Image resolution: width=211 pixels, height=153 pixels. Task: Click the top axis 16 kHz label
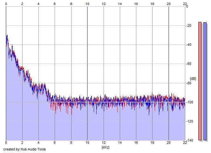136,4
